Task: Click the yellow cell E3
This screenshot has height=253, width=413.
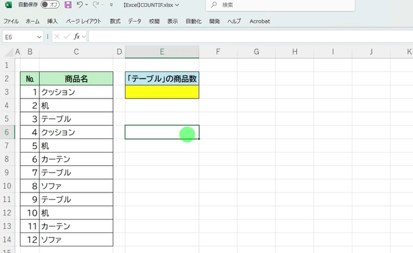Action: 162,92
